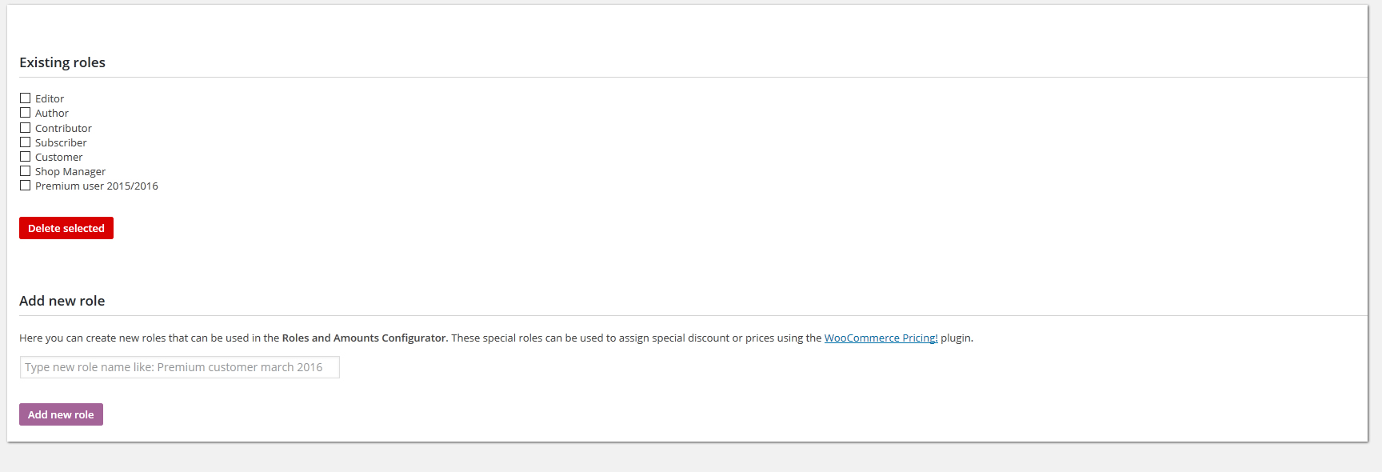The image size is (1382, 472).
Task: Click the Shop Manager label text
Action: tap(70, 172)
